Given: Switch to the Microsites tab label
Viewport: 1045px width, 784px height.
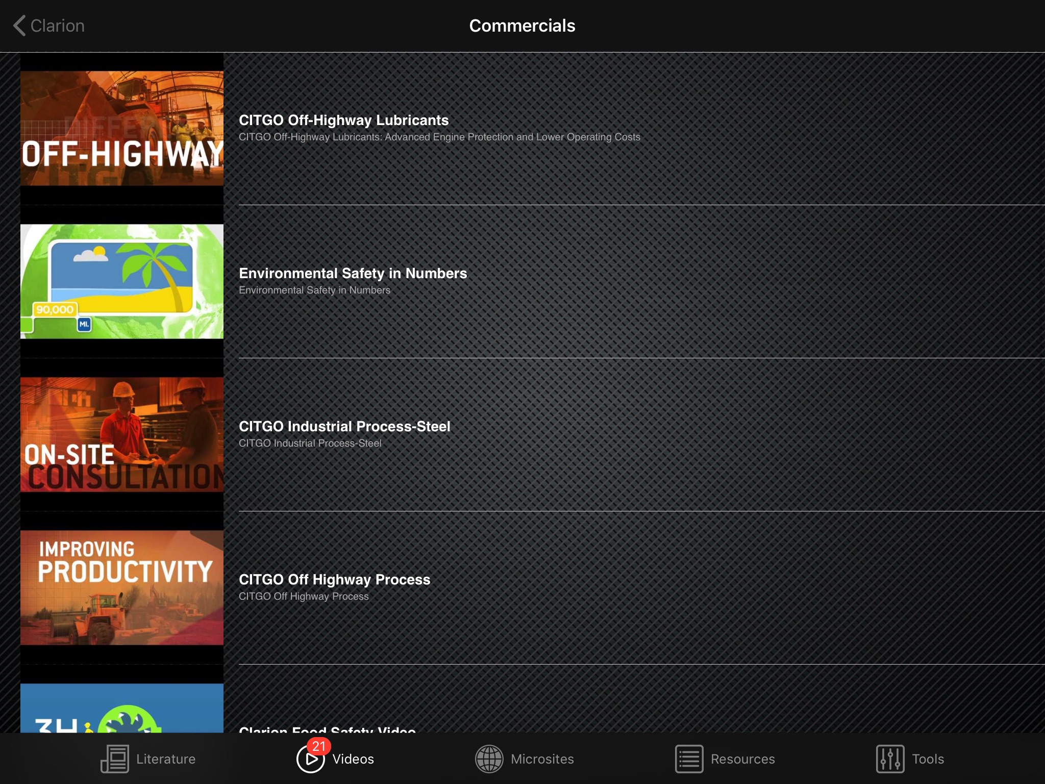Looking at the screenshot, I should tap(542, 759).
